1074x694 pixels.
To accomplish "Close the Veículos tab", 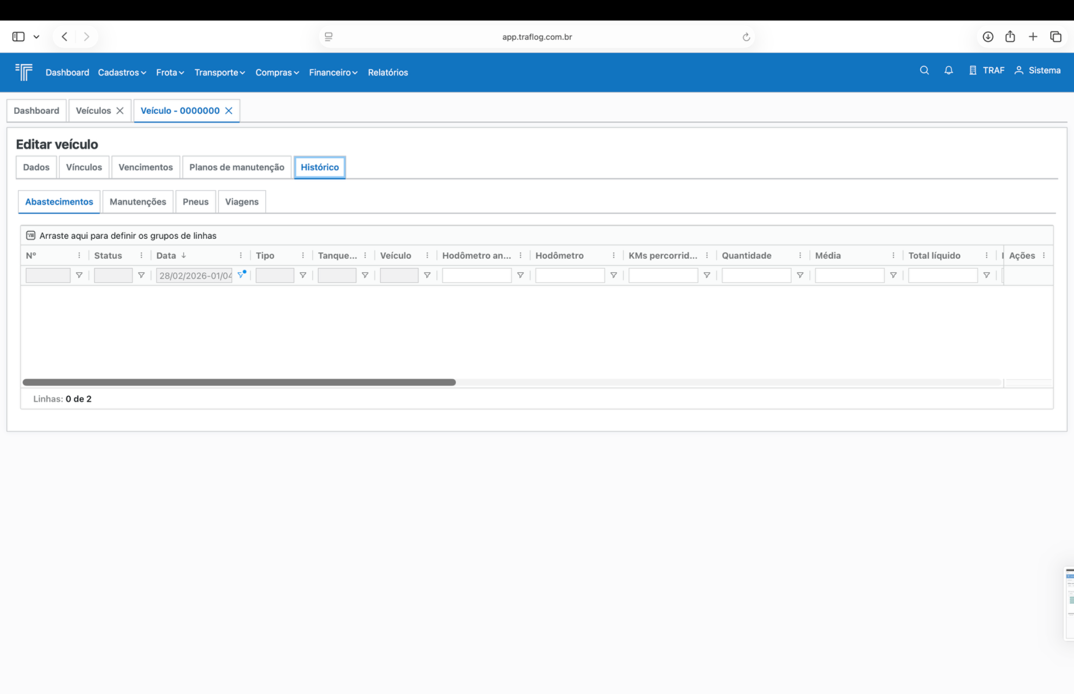I will tap(120, 111).
